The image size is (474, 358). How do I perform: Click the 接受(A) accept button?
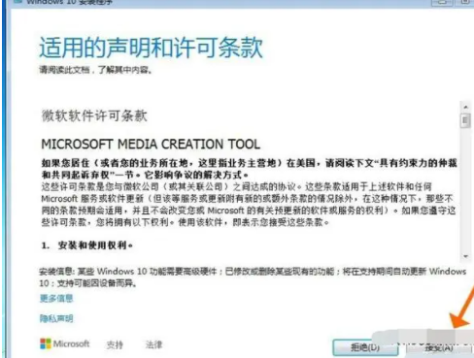pos(439,348)
